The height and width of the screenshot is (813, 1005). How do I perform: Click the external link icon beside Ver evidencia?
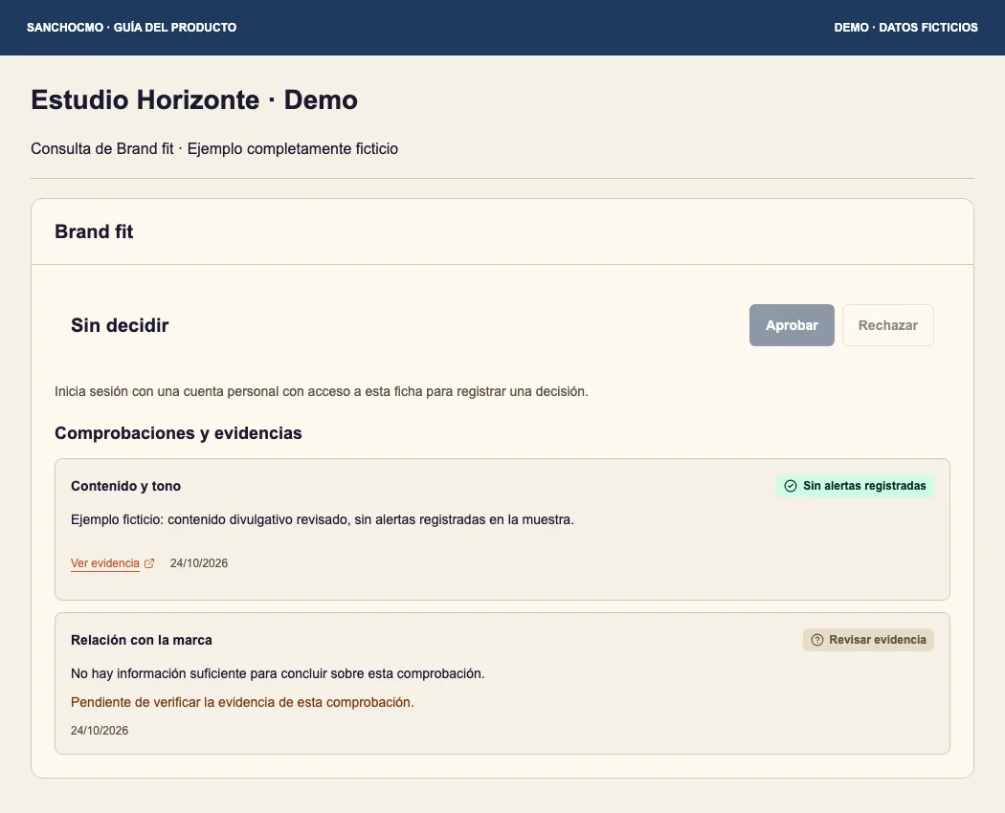pos(149,563)
